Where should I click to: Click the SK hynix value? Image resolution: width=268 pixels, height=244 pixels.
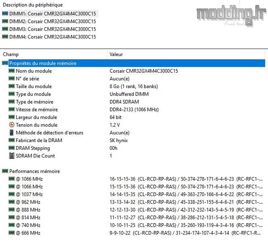tap(119, 140)
